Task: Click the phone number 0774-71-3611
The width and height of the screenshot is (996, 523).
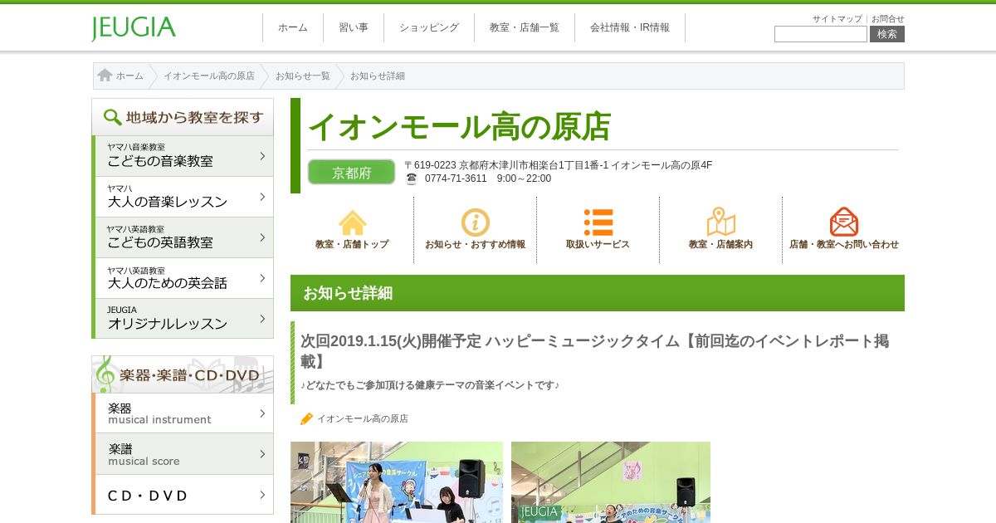Action: coord(456,178)
